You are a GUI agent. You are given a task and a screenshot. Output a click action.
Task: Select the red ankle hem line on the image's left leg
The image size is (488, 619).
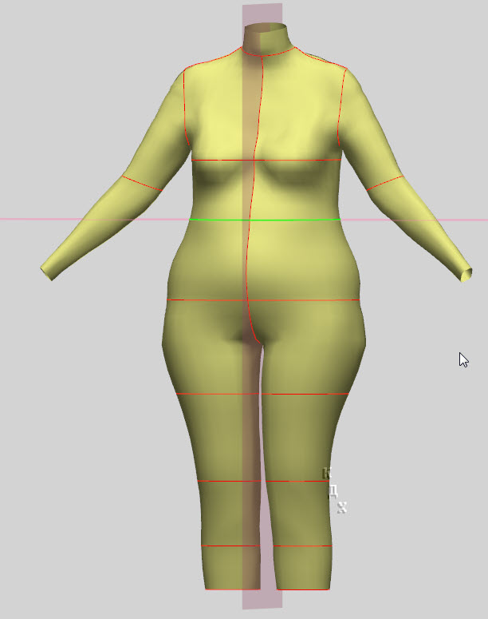point(233,589)
